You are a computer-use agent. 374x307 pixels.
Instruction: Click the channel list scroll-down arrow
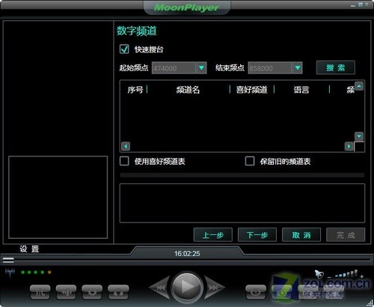pyautogui.click(x=359, y=136)
